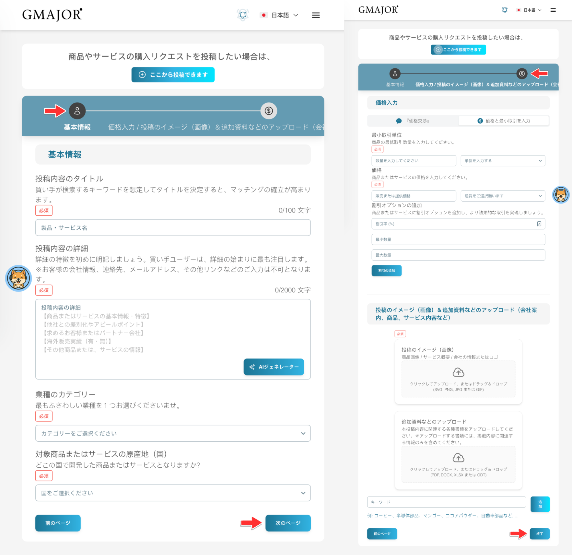The height and width of the screenshot is (555, 572).
Task: Click the 製品・サービス名 title input field
Action: click(173, 228)
